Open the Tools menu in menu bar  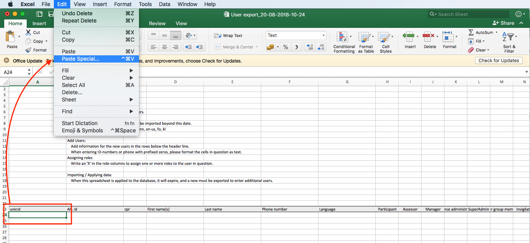pos(145,4)
